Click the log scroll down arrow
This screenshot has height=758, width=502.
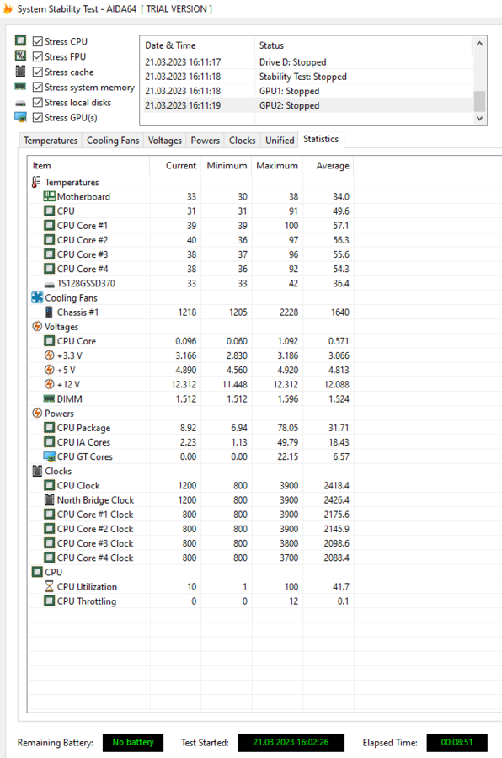point(479,118)
